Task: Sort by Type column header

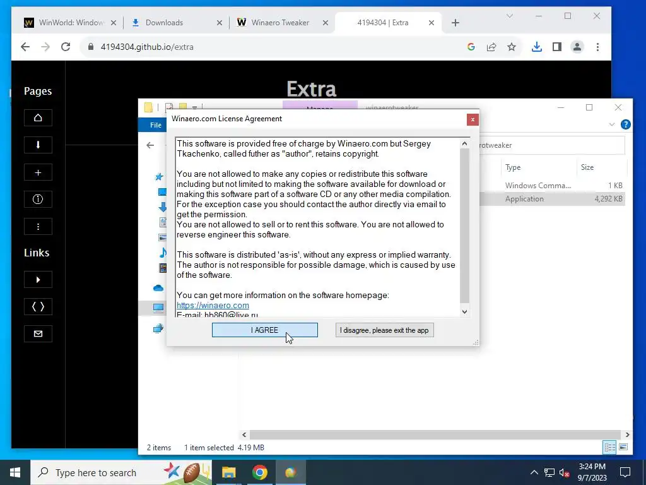Action: [x=539, y=167]
